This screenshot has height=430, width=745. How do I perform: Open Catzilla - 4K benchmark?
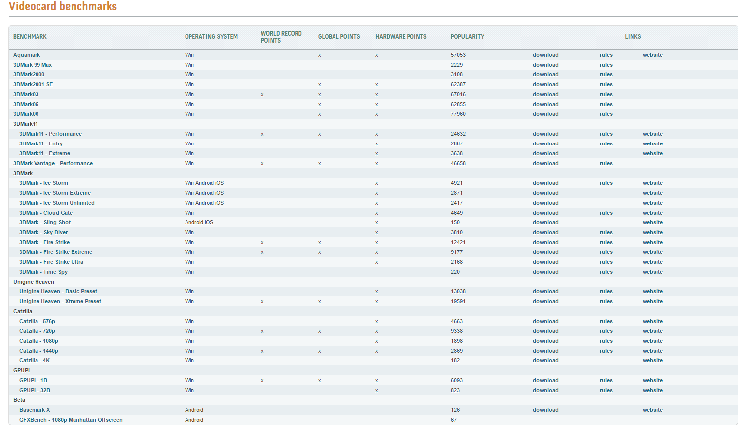pyautogui.click(x=35, y=360)
